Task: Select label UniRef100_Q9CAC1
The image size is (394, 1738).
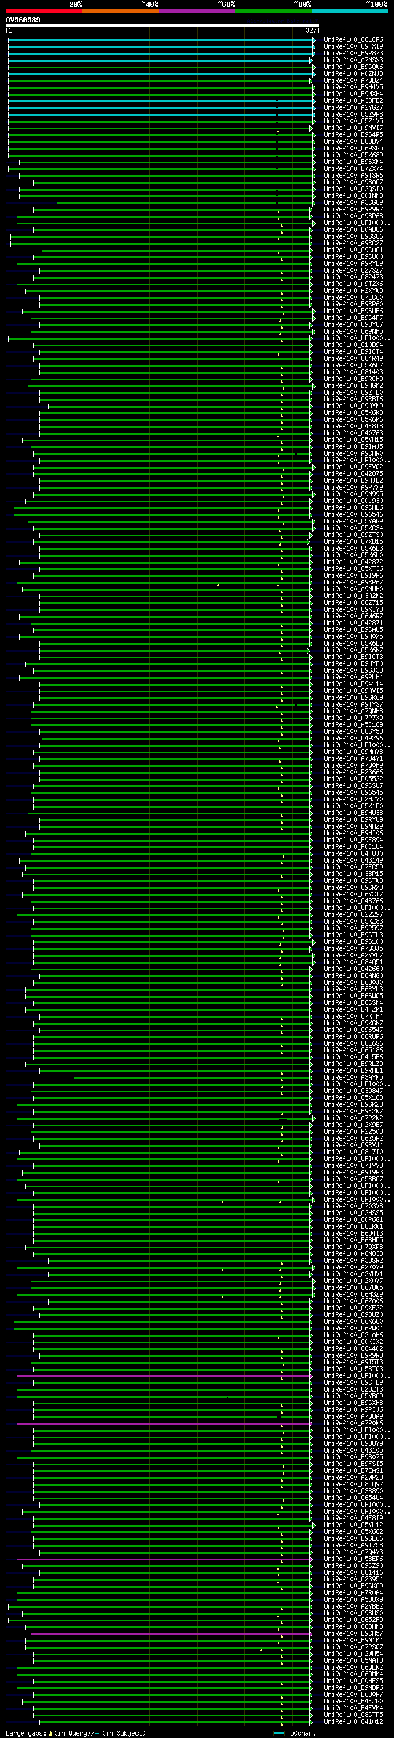Action: 353,250
